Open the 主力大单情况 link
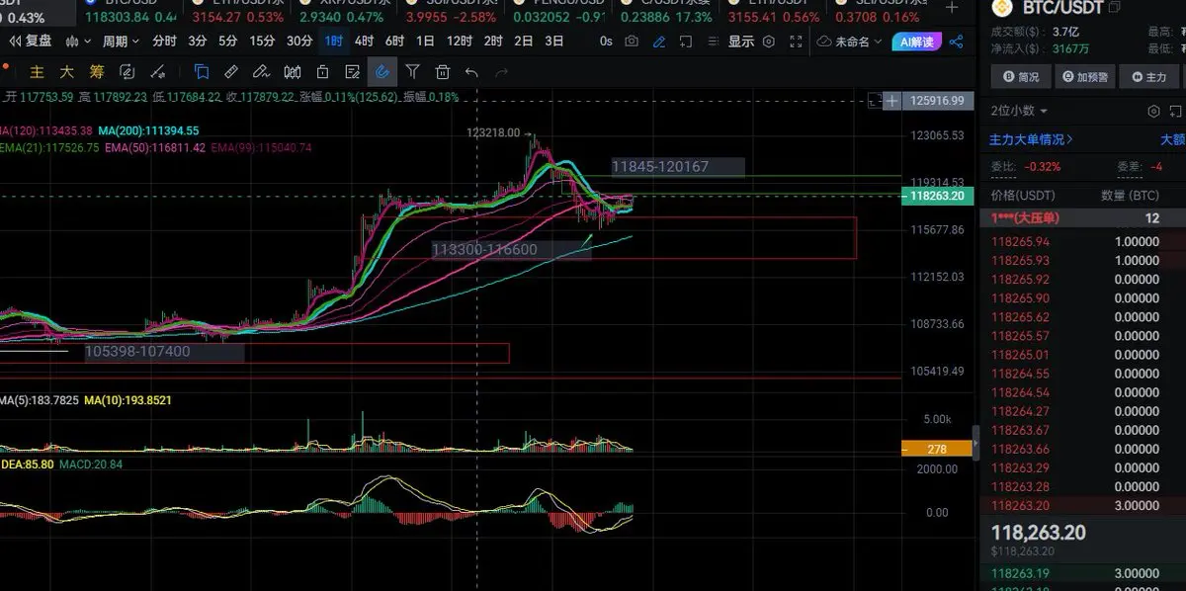This screenshot has height=591, width=1186. [1032, 139]
